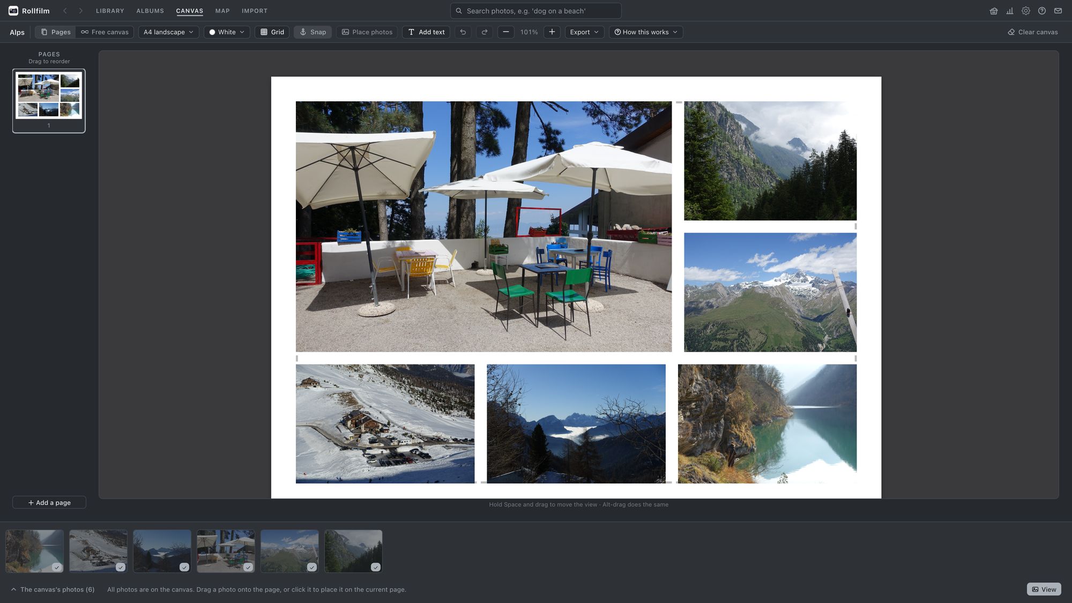The height and width of the screenshot is (603, 1072).
Task: Add a page to the canvas
Action: [x=49, y=503]
